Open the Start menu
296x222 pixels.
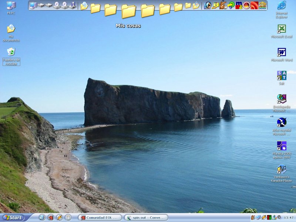coord(13,218)
